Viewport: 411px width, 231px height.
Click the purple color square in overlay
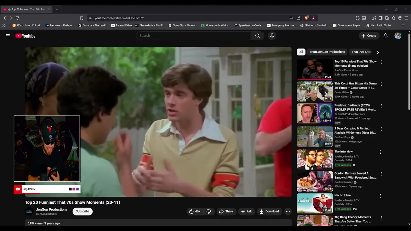point(77,189)
